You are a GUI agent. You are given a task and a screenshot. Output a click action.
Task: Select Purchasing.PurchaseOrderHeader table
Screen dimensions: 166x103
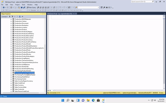click(25, 75)
